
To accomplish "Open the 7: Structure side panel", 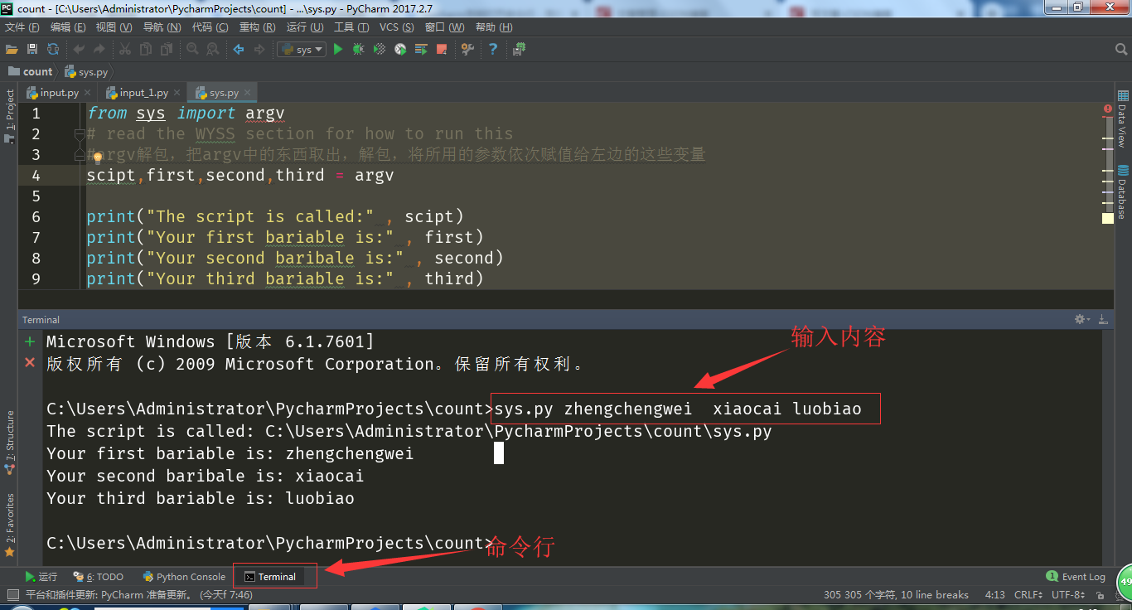I will (10, 442).
